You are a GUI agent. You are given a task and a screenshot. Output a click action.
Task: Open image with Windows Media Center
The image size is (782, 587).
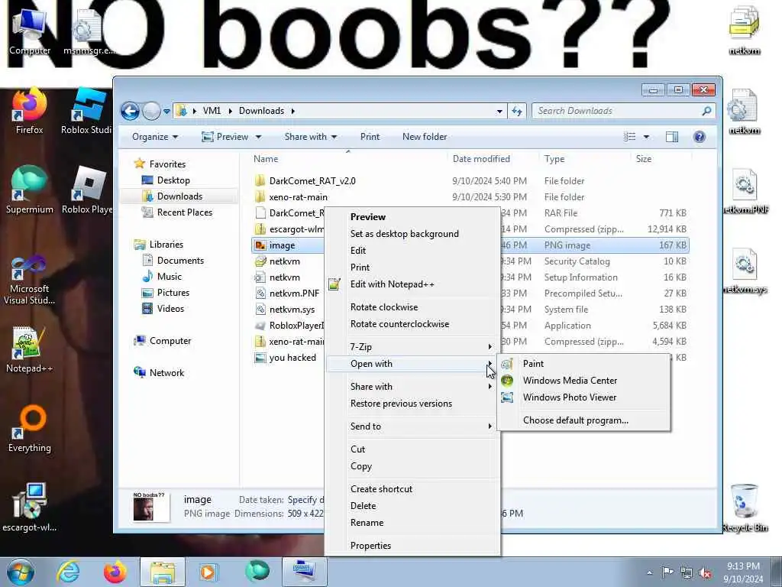[583, 381]
